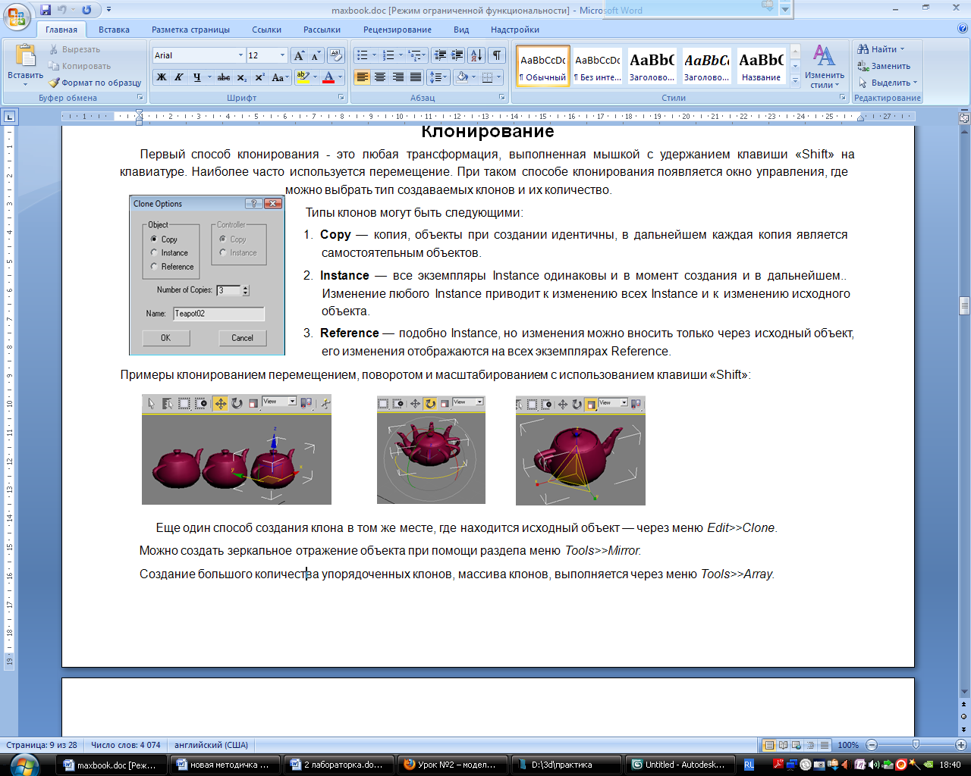Click the Office button

click(x=17, y=15)
